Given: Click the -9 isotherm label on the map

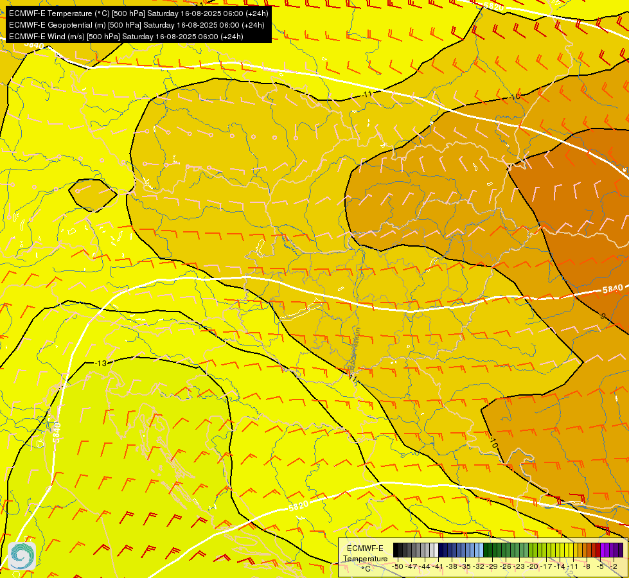Looking at the screenshot, I should [603, 316].
